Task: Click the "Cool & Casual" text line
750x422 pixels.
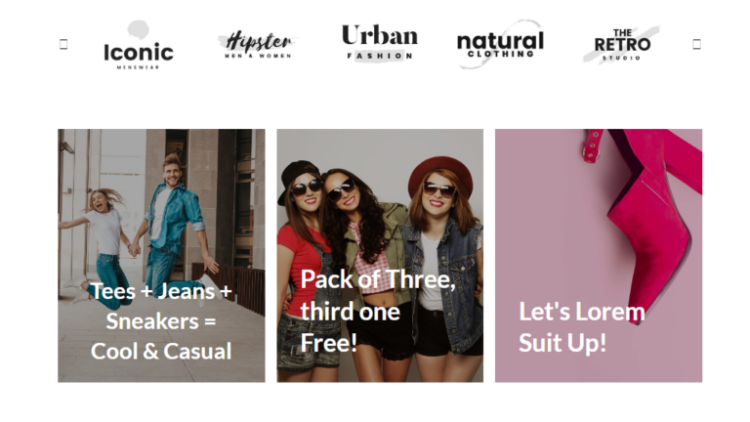Action: coord(161,352)
